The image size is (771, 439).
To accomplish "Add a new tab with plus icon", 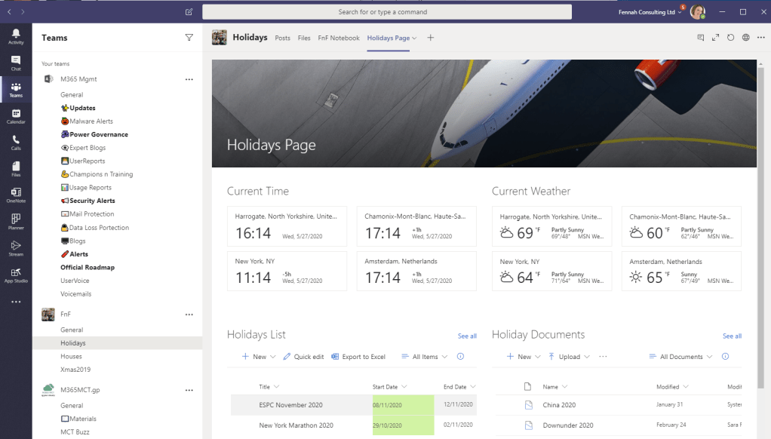I will pos(431,38).
